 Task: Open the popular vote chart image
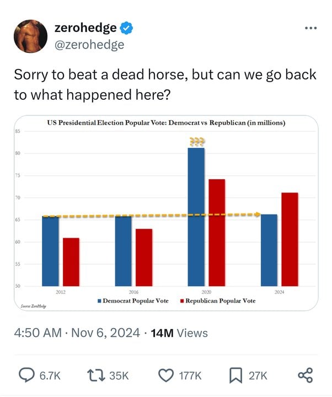pos(166,213)
